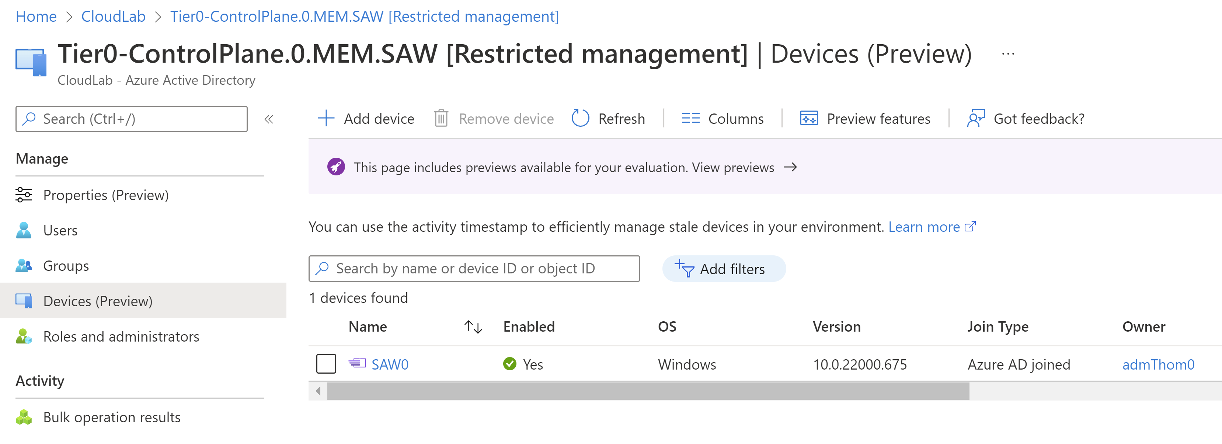Go to CloudLab breadcrumb
The height and width of the screenshot is (444, 1222).
coord(113,16)
